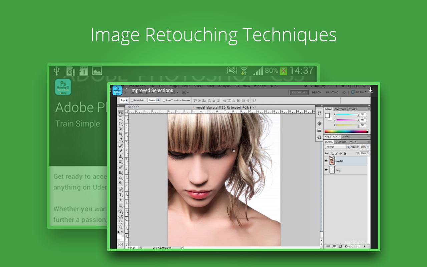Open the History panel icon in dock
The width and height of the screenshot is (427, 267).
coord(320,113)
